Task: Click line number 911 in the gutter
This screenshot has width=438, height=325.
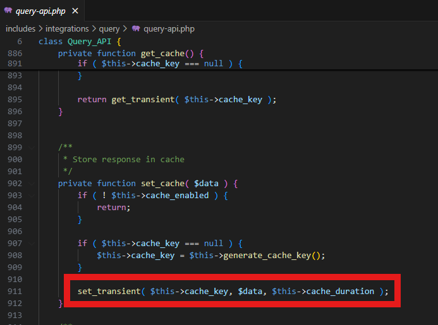Action: coord(15,291)
